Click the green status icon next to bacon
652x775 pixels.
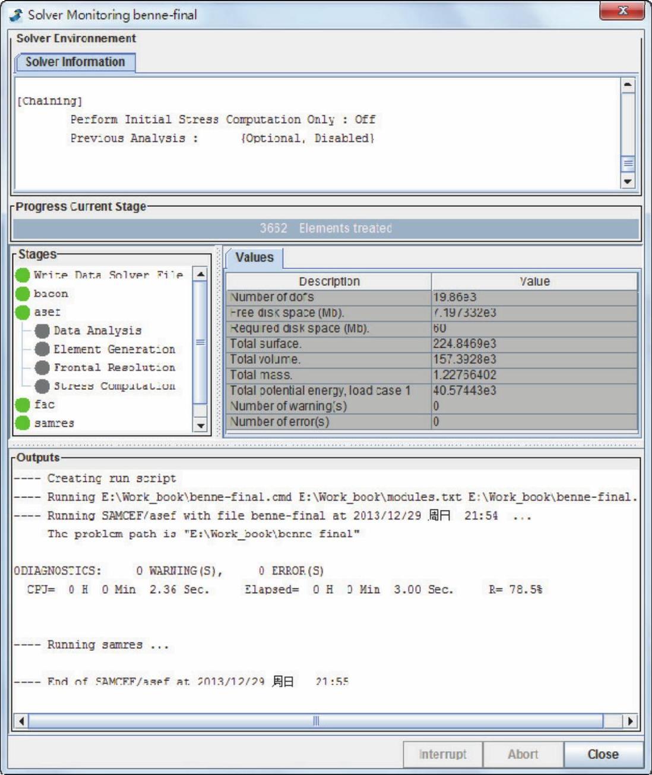(x=23, y=294)
